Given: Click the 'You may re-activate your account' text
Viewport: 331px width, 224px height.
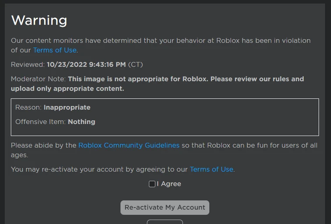Looking at the screenshot, I should tap(66, 169).
